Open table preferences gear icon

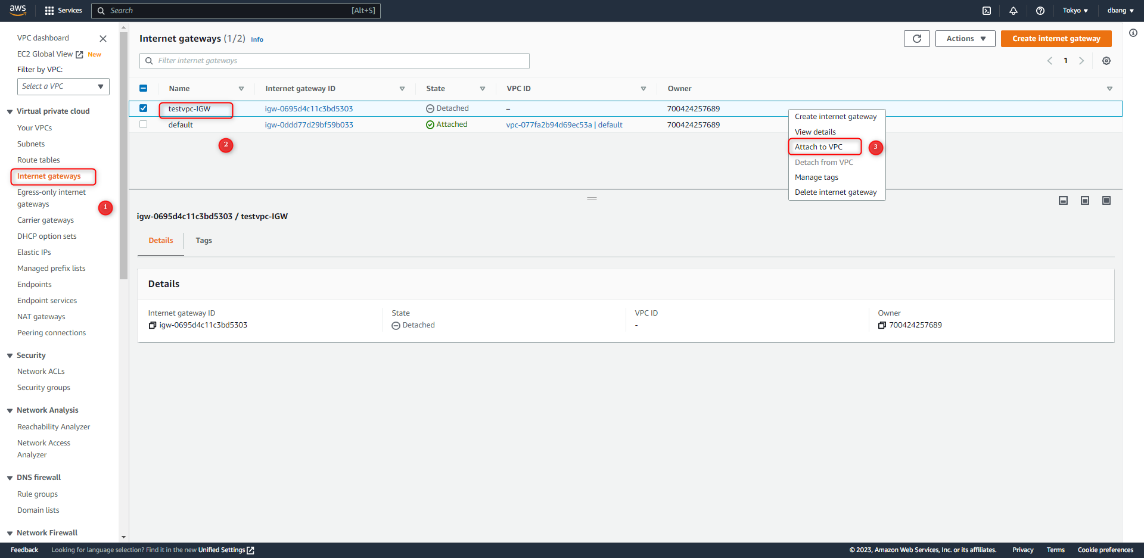tap(1106, 61)
